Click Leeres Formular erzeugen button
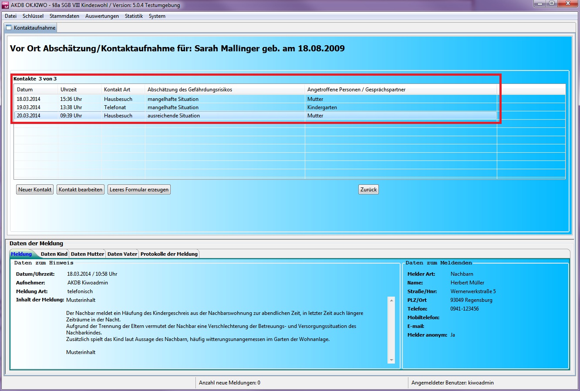This screenshot has height=391, width=580. (139, 190)
